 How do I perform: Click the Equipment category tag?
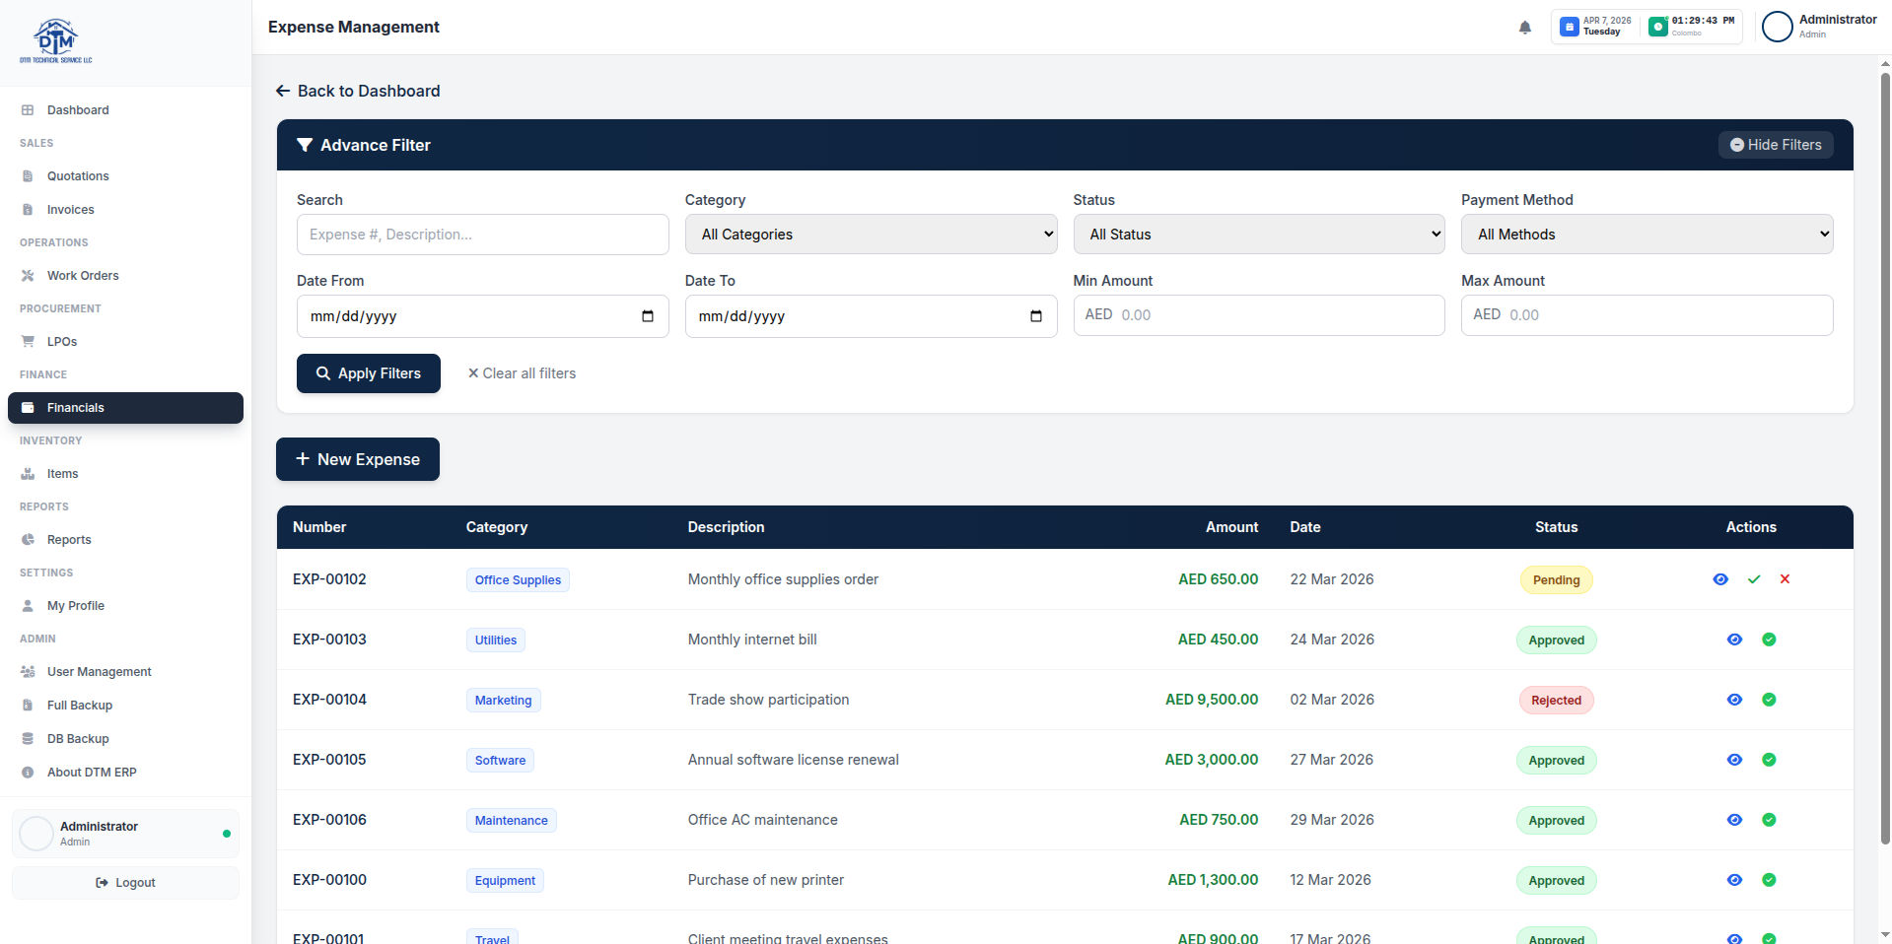[505, 881]
